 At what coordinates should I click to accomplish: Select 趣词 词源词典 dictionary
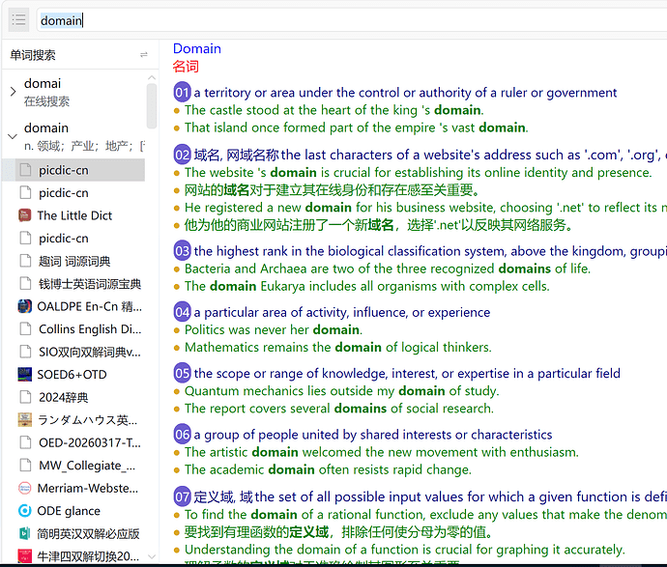tap(74, 261)
